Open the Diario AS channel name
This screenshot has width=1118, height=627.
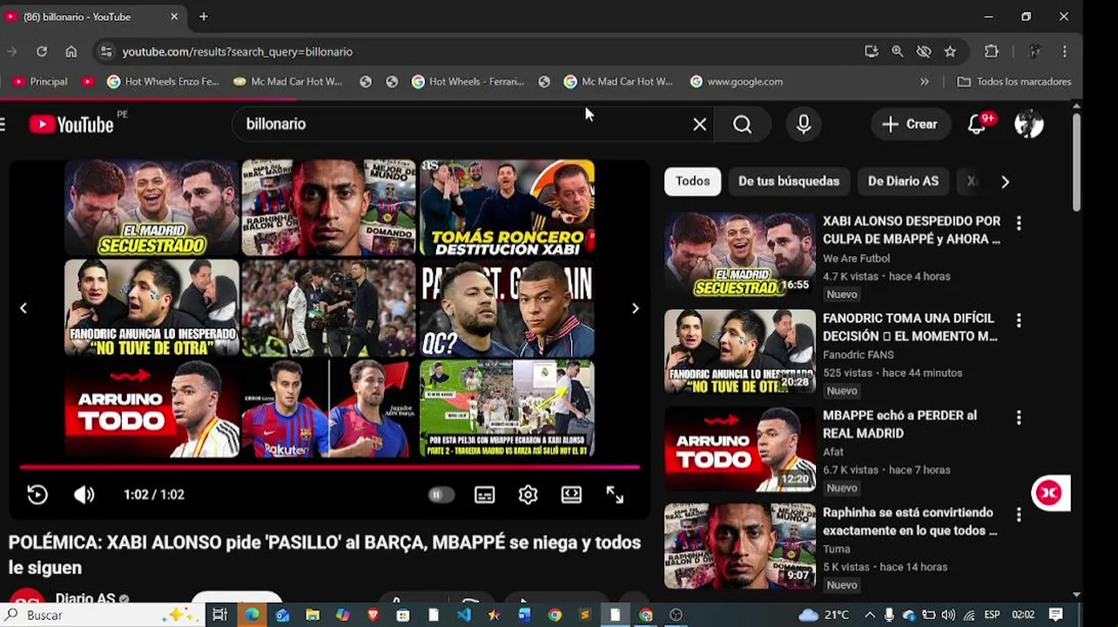[x=85, y=599]
